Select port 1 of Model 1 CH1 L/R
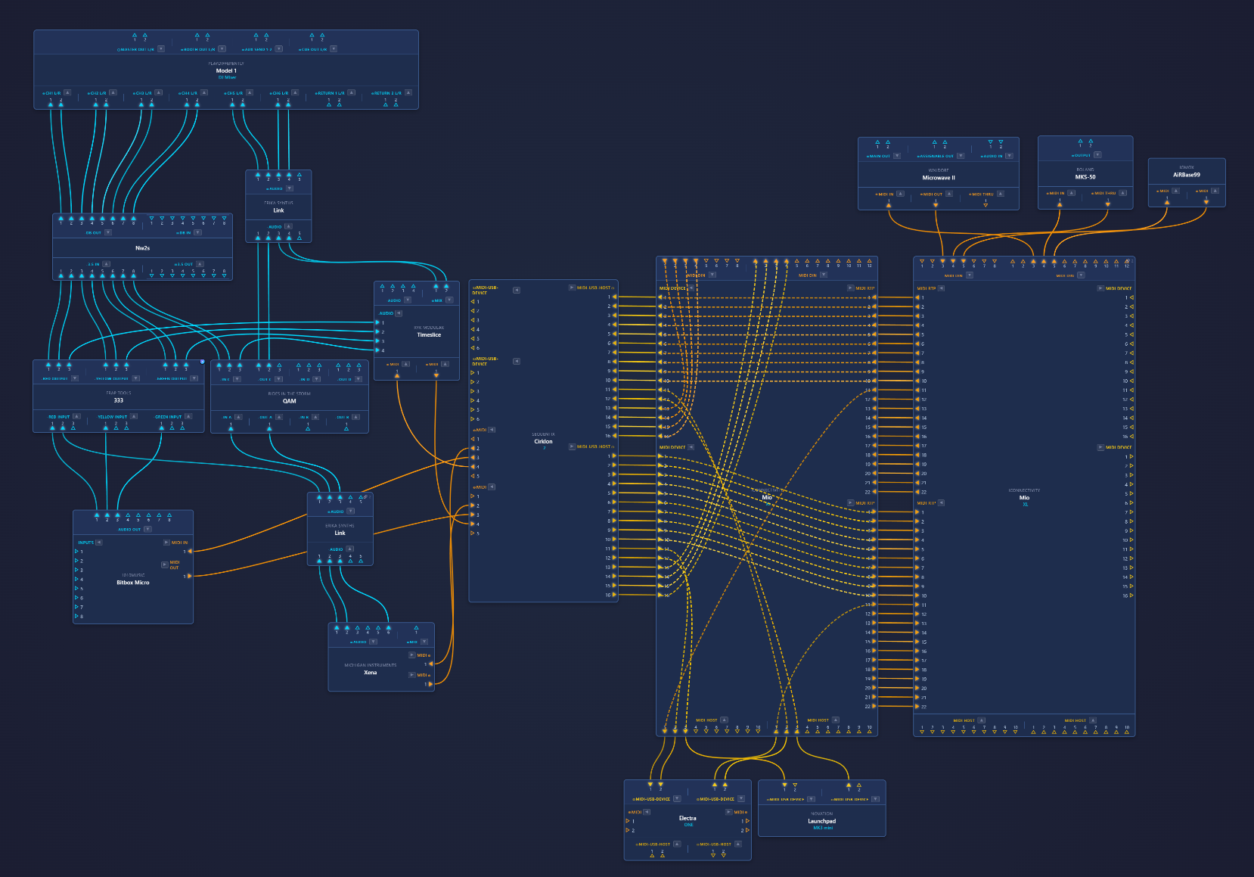The image size is (1254, 877). click(51, 104)
